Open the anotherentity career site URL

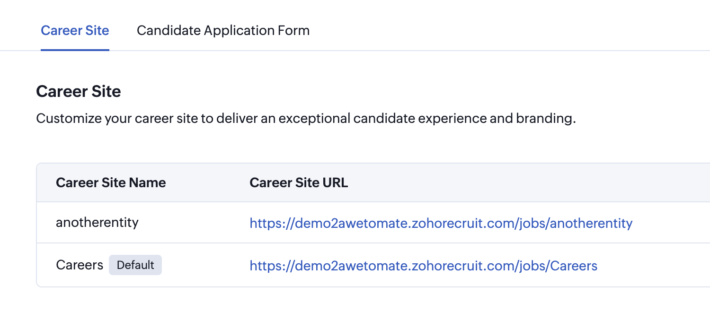click(441, 223)
